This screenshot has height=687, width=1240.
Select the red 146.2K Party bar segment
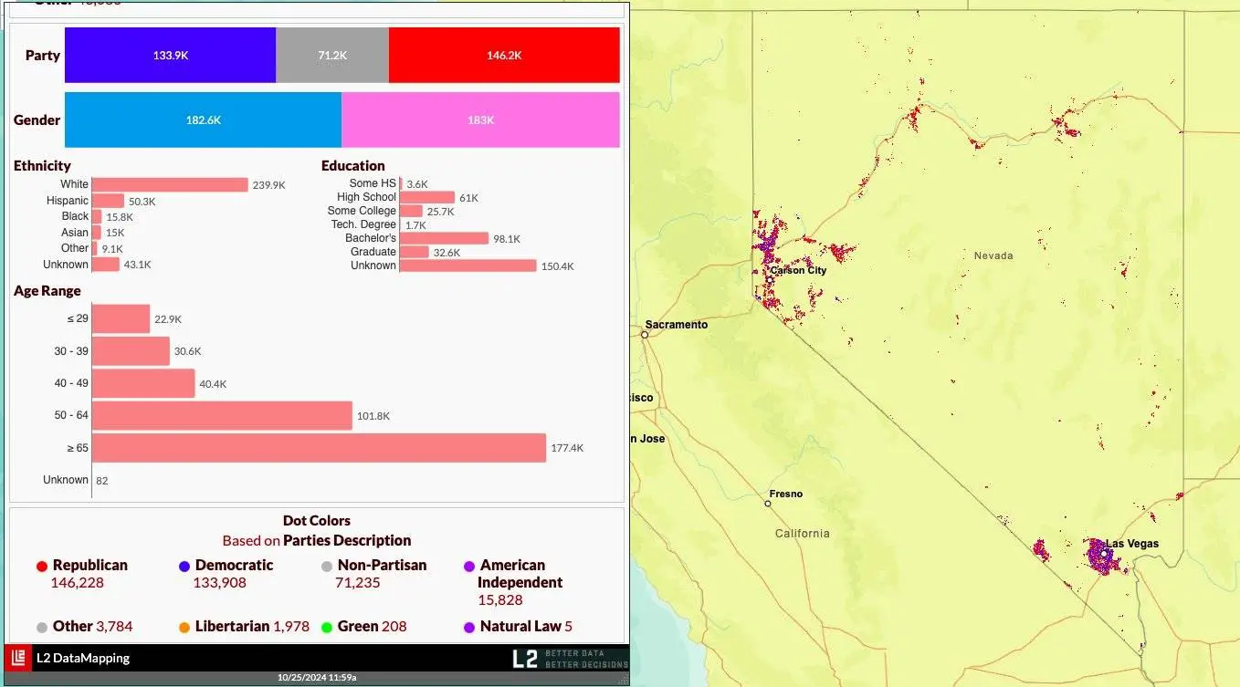pyautogui.click(x=504, y=56)
